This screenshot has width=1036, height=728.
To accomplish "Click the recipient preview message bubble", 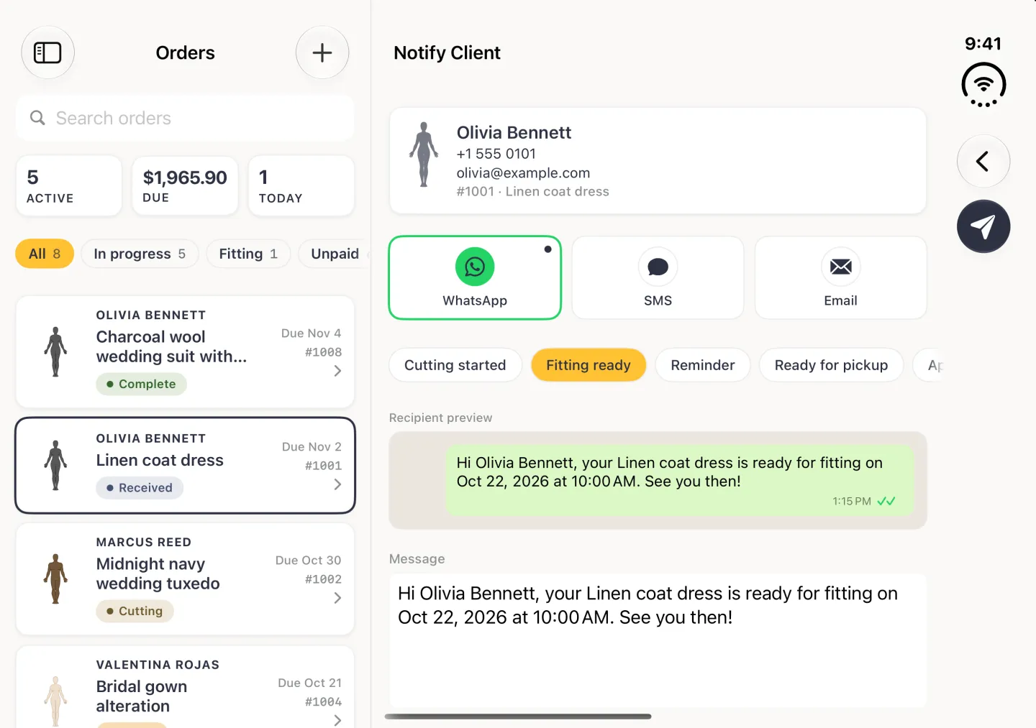I will click(679, 480).
